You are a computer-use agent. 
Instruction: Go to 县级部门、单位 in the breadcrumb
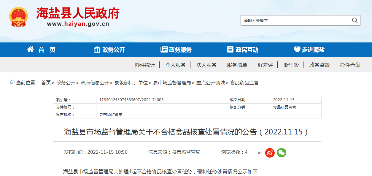tap(131, 83)
